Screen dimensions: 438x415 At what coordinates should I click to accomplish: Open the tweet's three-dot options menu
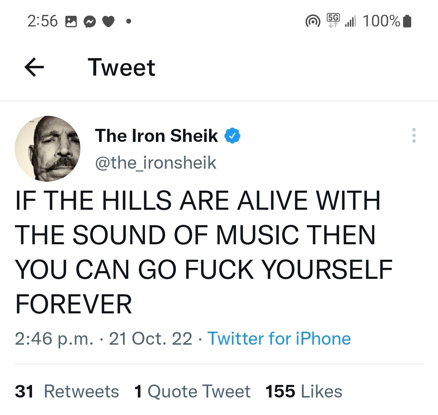(414, 135)
